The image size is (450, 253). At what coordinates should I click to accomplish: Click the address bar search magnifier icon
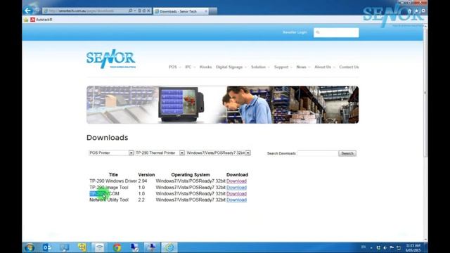click(x=131, y=11)
